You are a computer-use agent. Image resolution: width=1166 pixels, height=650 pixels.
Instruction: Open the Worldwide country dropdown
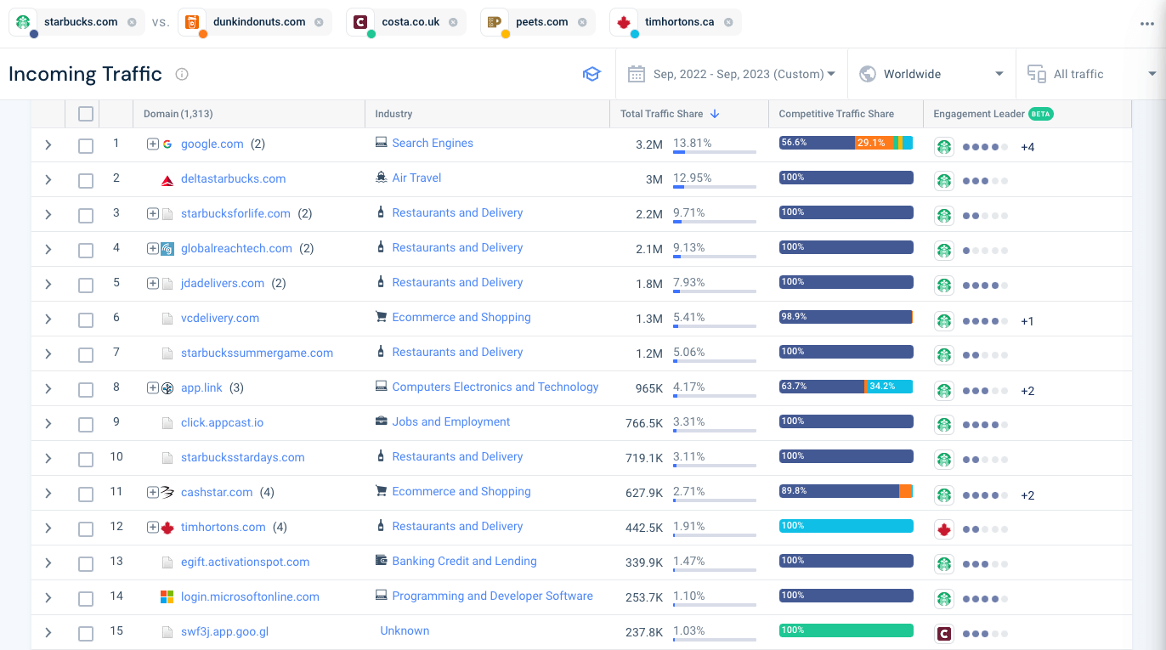click(933, 74)
